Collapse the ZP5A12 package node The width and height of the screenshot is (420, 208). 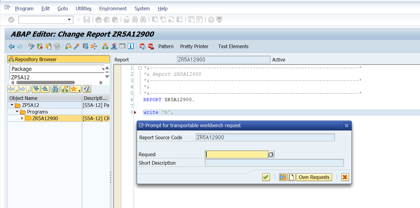pyautogui.click(x=12, y=105)
